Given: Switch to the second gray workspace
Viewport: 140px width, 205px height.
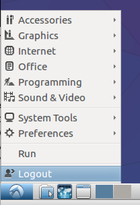Looking at the screenshot, I should (123, 192).
